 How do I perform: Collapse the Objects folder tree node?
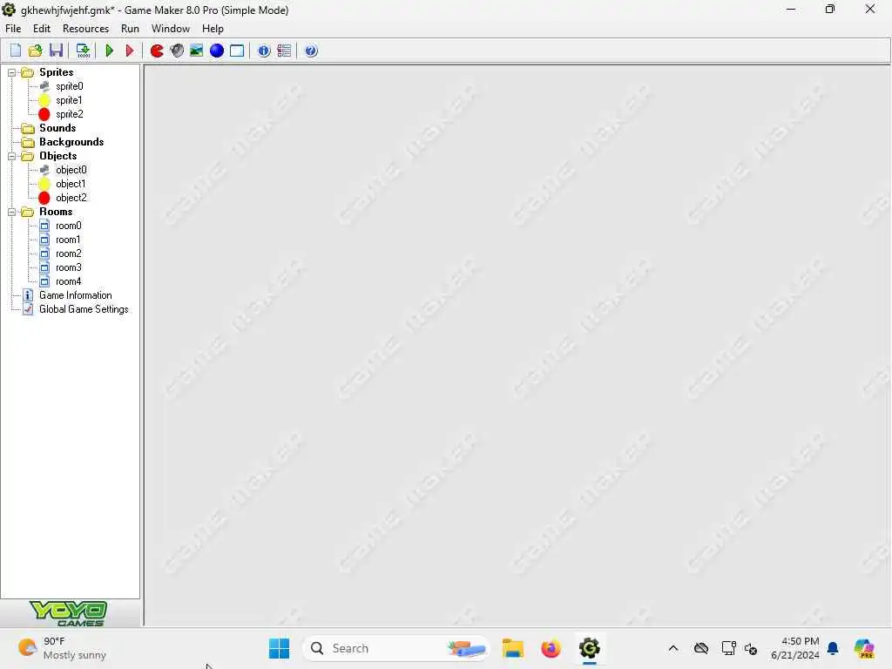click(x=11, y=156)
